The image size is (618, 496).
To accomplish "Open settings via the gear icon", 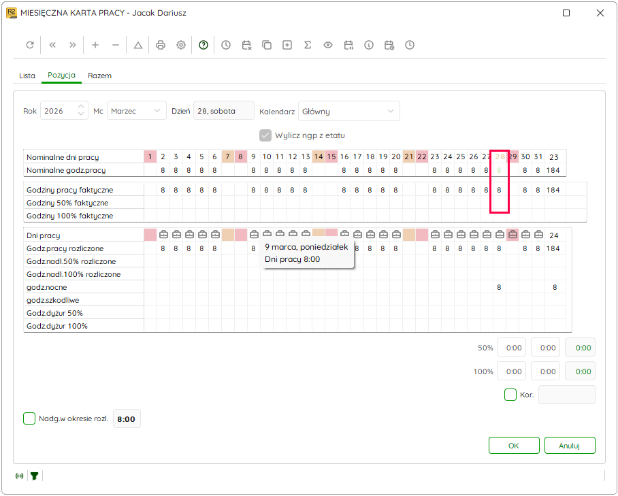I will point(181,45).
